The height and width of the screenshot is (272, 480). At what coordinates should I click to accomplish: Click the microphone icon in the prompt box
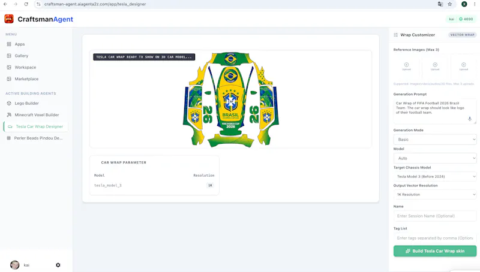tap(470, 119)
